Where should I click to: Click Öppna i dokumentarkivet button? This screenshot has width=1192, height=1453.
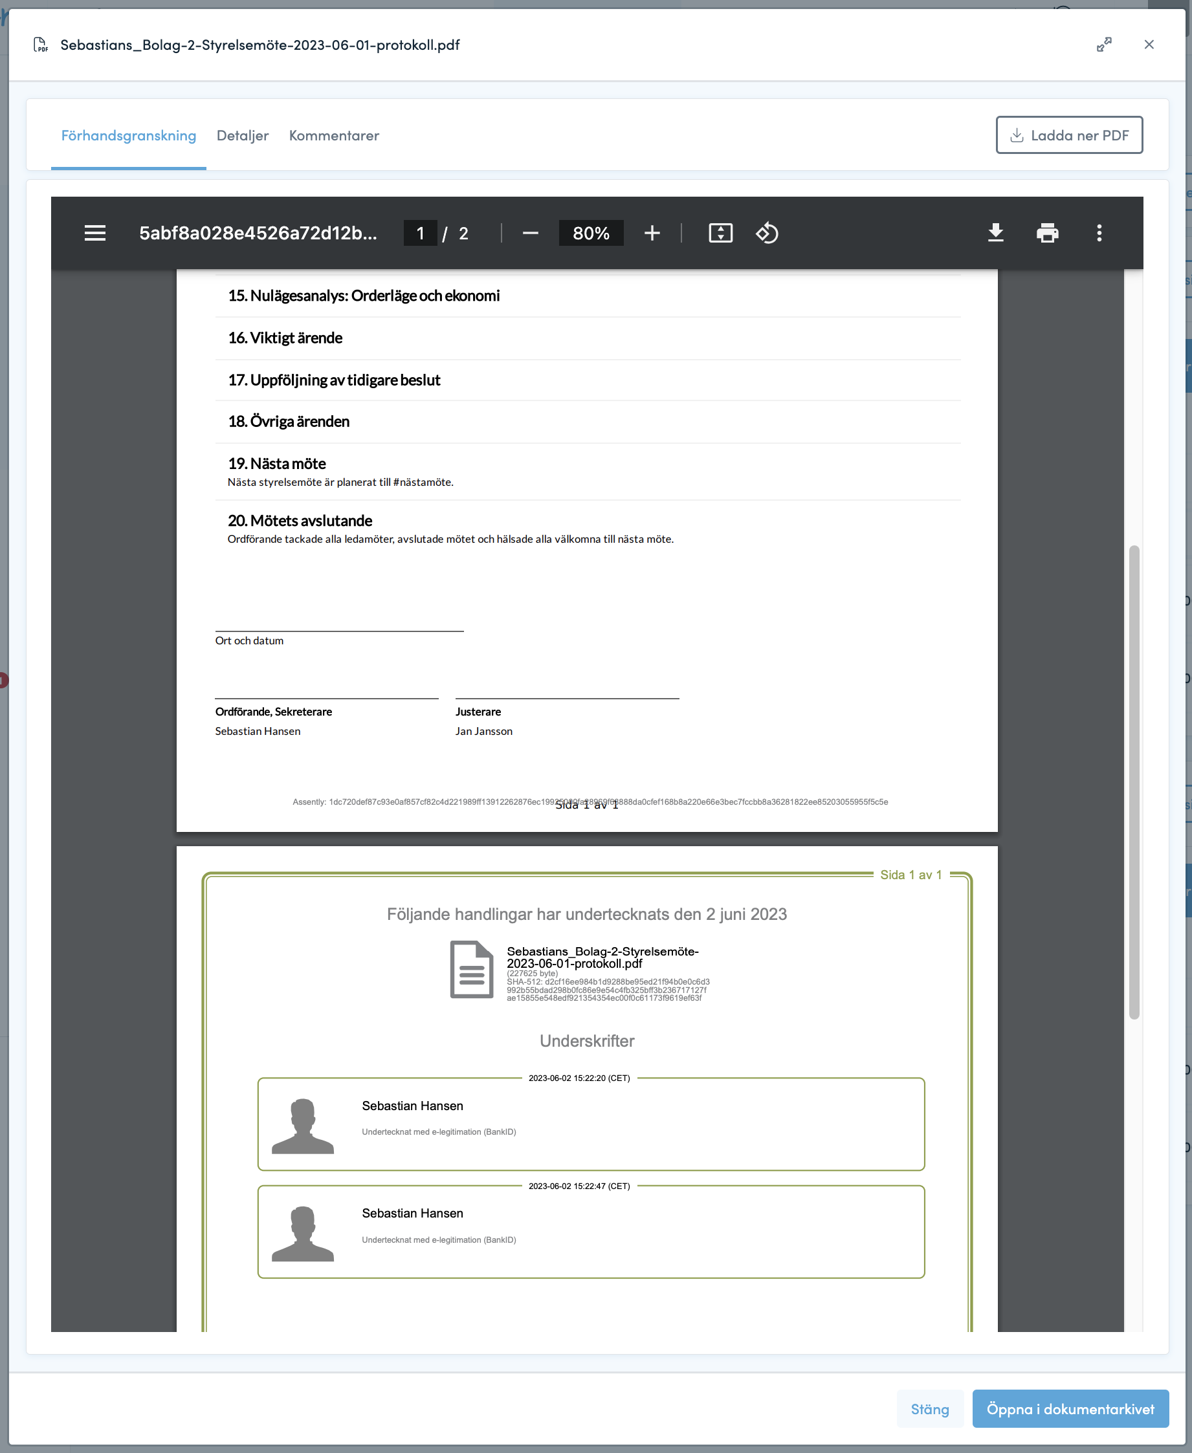coord(1070,1408)
